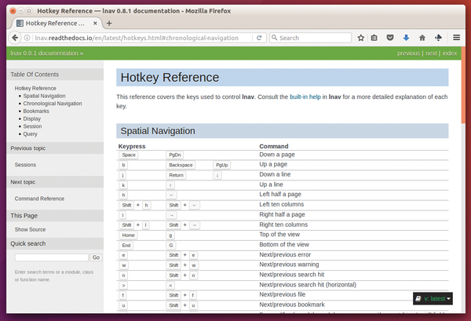
Task: Click the 'index' link in header bar
Action: (x=450, y=53)
